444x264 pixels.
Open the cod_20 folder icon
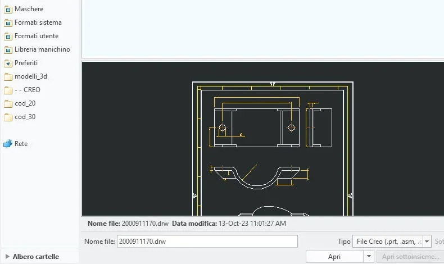coord(8,104)
